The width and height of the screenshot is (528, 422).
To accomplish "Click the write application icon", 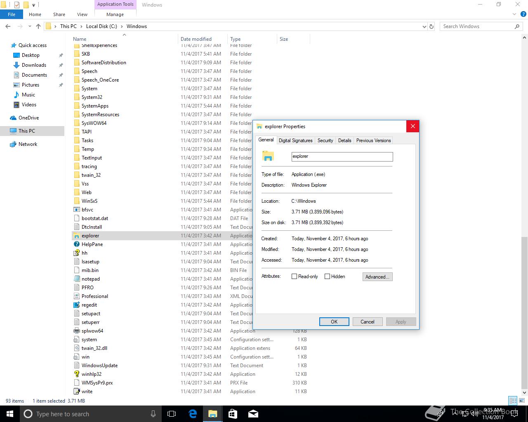I will [x=76, y=392].
